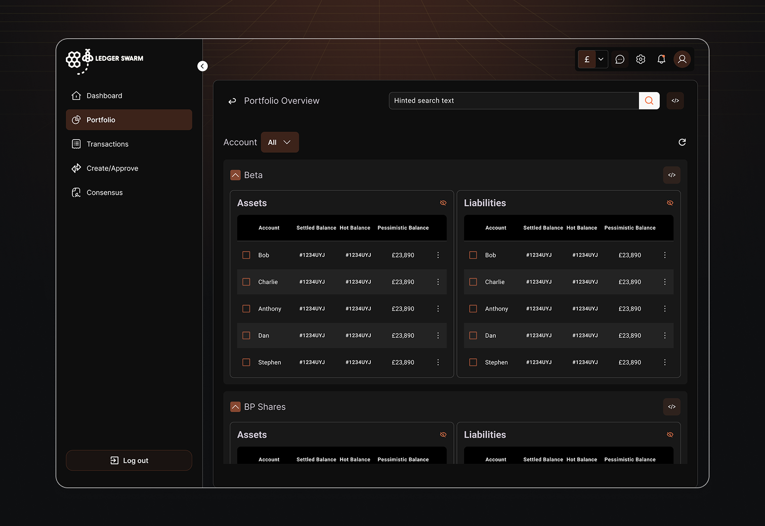
Task: Collapse the BP Shares section
Action: point(235,407)
